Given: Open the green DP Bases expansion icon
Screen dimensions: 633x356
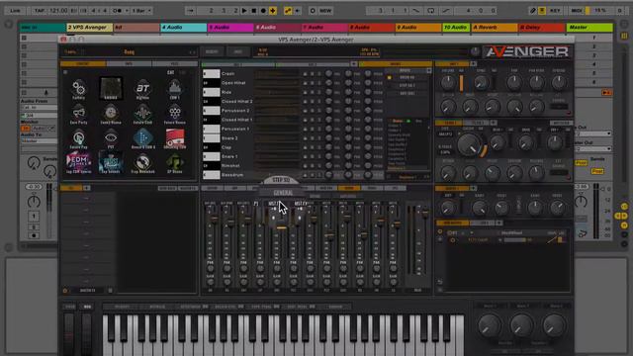Looking at the screenshot, I should click(x=175, y=163).
